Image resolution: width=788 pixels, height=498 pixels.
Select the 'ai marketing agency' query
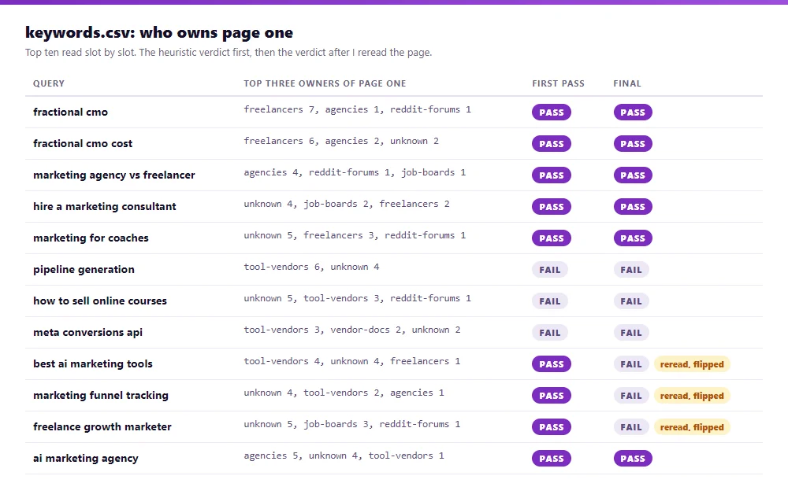click(86, 459)
